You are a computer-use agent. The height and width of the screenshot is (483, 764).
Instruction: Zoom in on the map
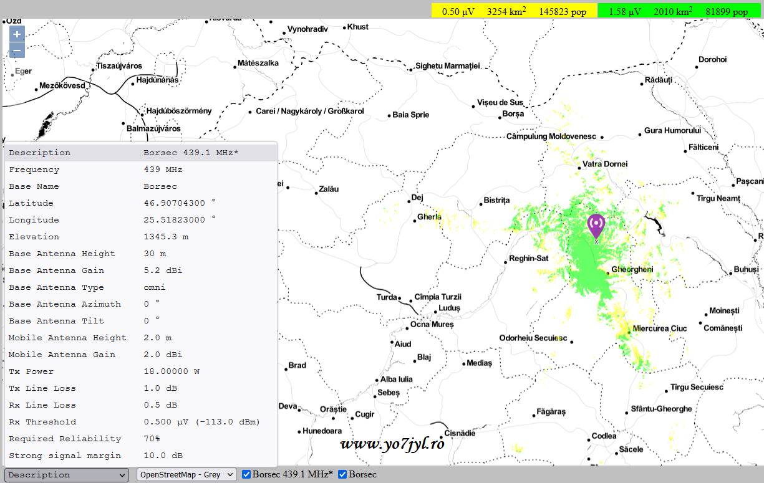point(17,34)
